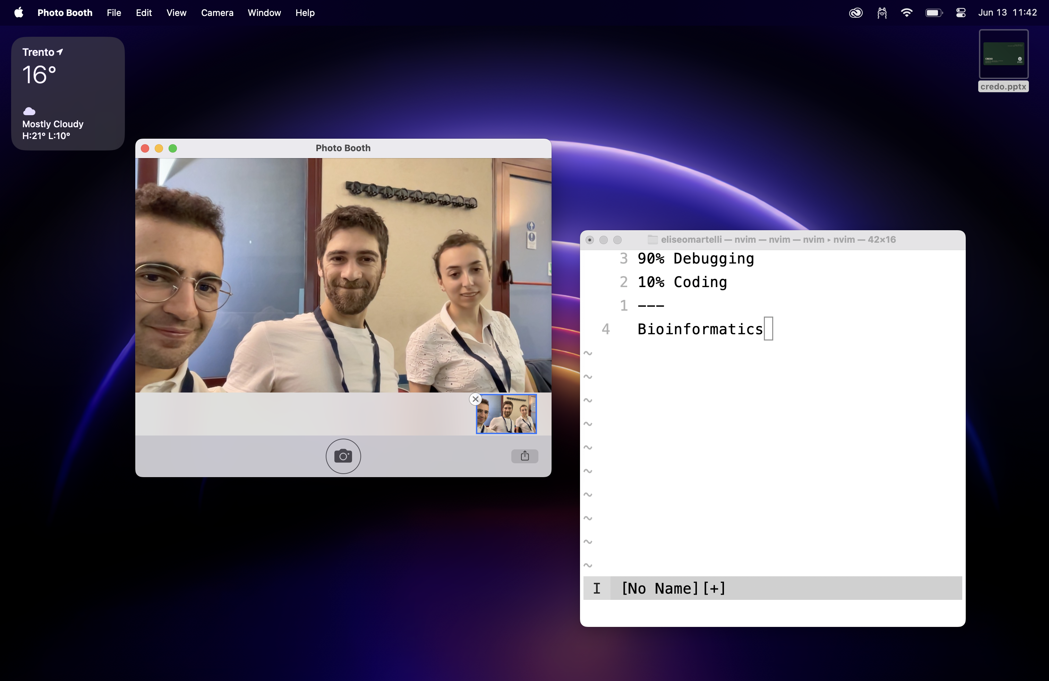This screenshot has width=1049, height=681.
Task: Click the insert mode indicator in nvim status line
Action: point(597,588)
